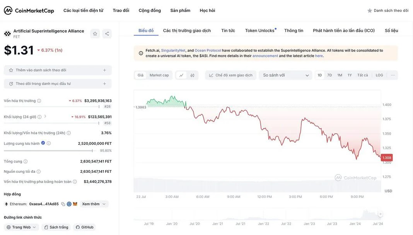Open the Ocean Protocol link
Image resolution: width=413 pixels, height=235 pixels.
point(208,50)
